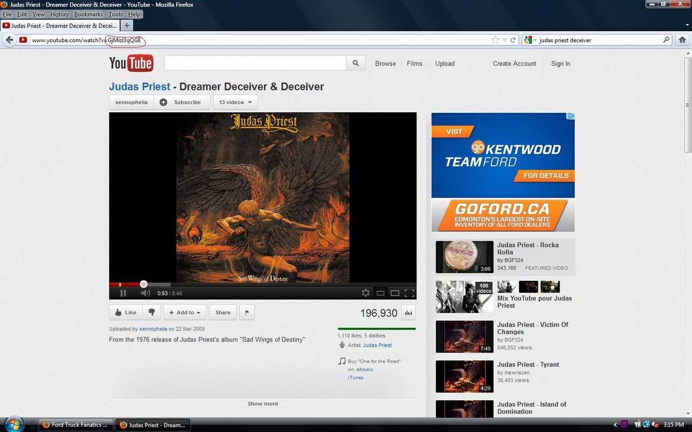Open the File menu

[x=7, y=15]
